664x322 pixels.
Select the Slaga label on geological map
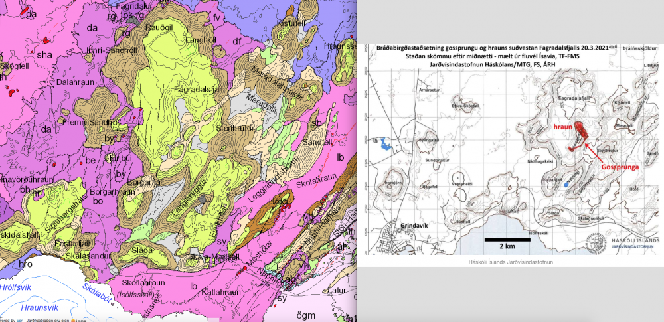coord(143,250)
